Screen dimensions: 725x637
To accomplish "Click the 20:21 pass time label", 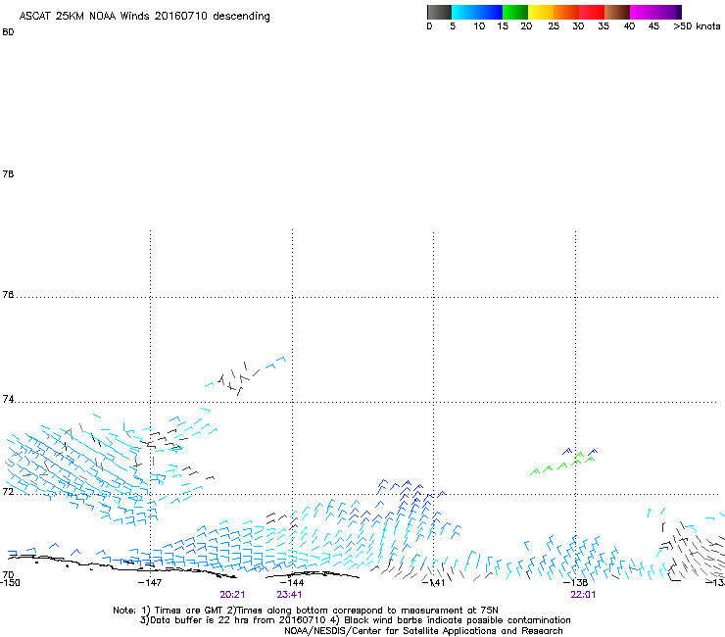I will click(x=232, y=595).
